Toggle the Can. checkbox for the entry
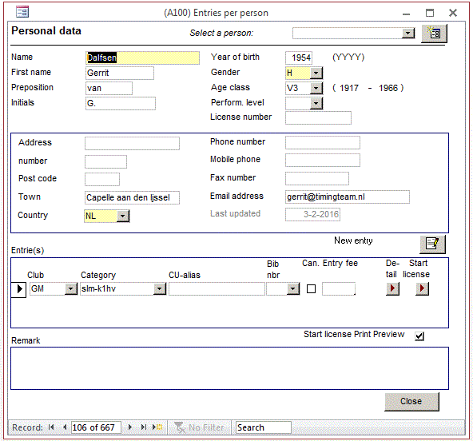Viewport: 473px width, 441px height. pos(311,289)
